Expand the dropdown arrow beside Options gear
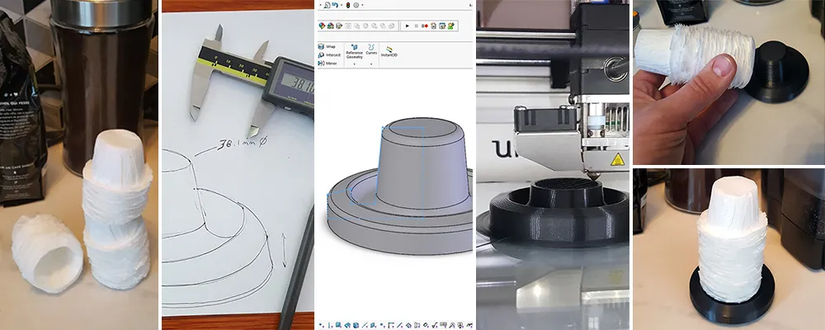 point(362,5)
